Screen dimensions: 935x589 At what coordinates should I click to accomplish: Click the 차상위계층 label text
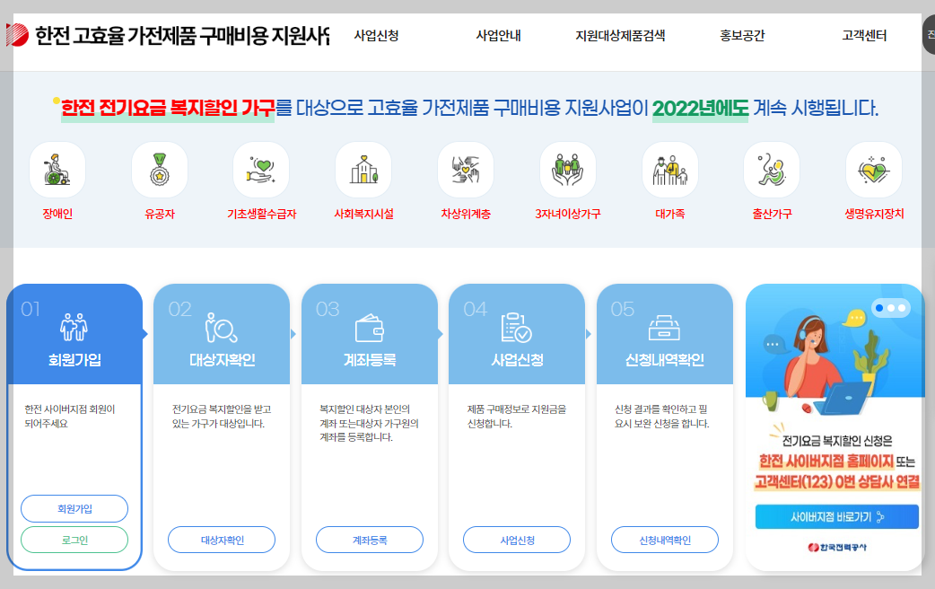click(x=466, y=214)
